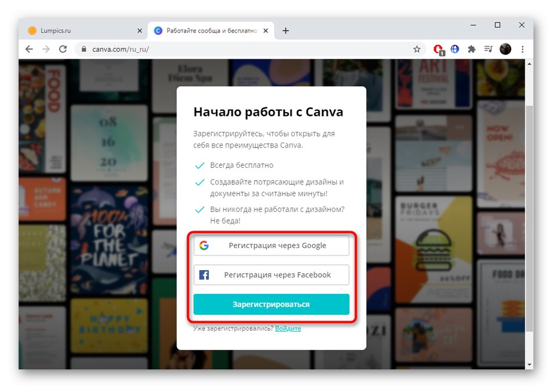Click the blue globe extension icon
The image size is (552, 388).
click(x=454, y=49)
